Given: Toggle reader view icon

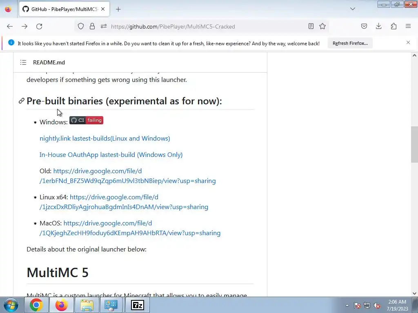Looking at the screenshot, I should click(x=311, y=26).
